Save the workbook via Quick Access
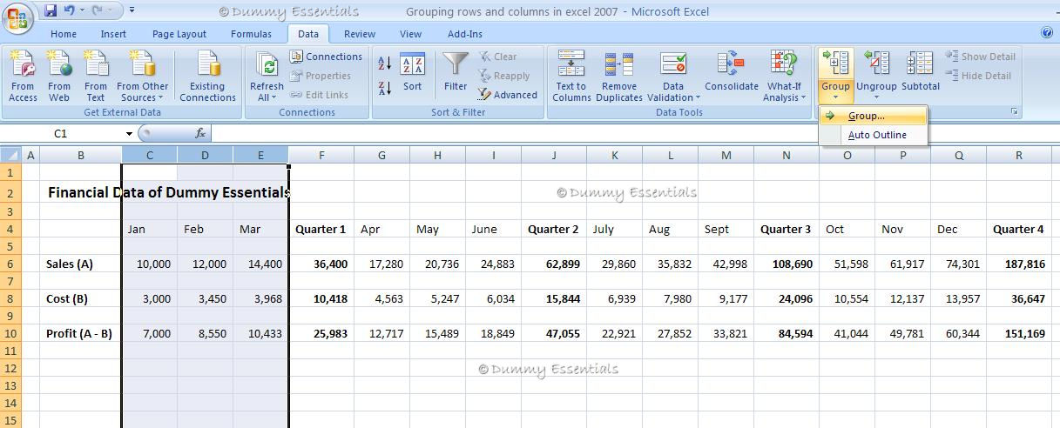The width and height of the screenshot is (1060, 428). pyautogui.click(x=51, y=10)
